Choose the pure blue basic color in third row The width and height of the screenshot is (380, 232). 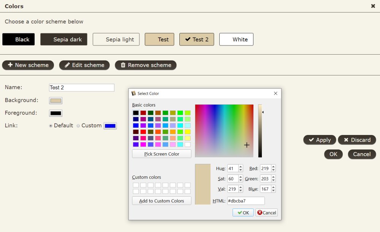pyautogui.click(x=136, y=125)
